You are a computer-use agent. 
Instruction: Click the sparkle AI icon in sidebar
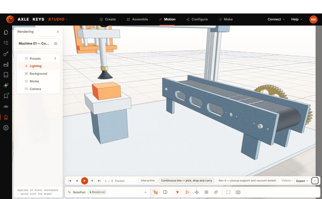(x=6, y=85)
